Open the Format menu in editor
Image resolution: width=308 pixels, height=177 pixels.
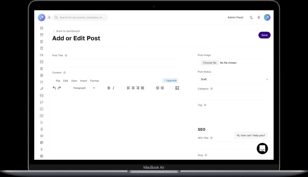coord(94,81)
